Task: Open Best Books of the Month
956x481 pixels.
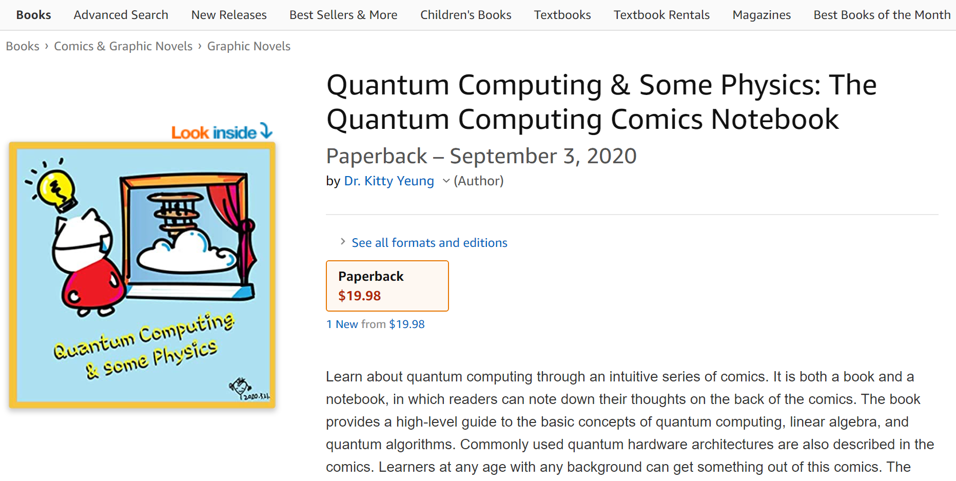Action: [x=882, y=15]
